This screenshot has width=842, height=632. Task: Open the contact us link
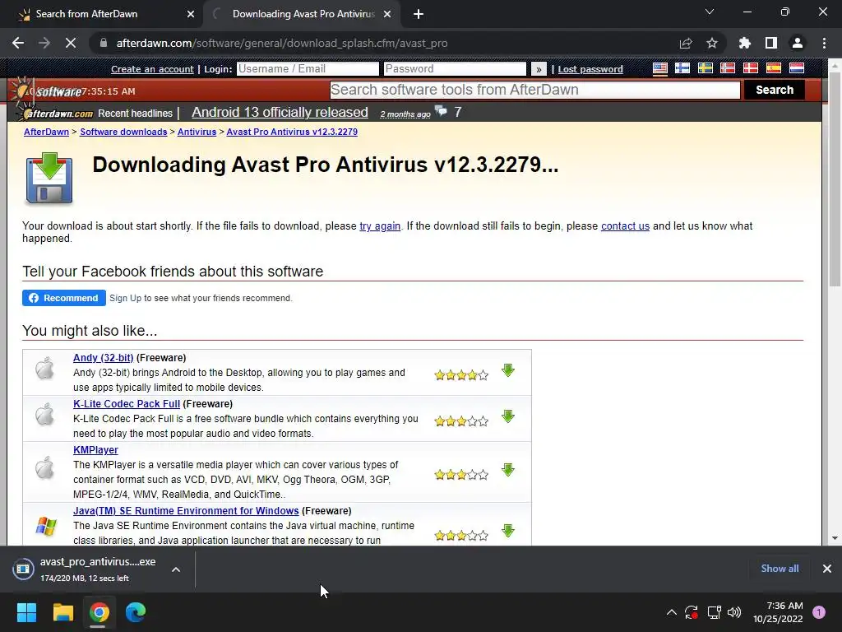click(x=625, y=226)
